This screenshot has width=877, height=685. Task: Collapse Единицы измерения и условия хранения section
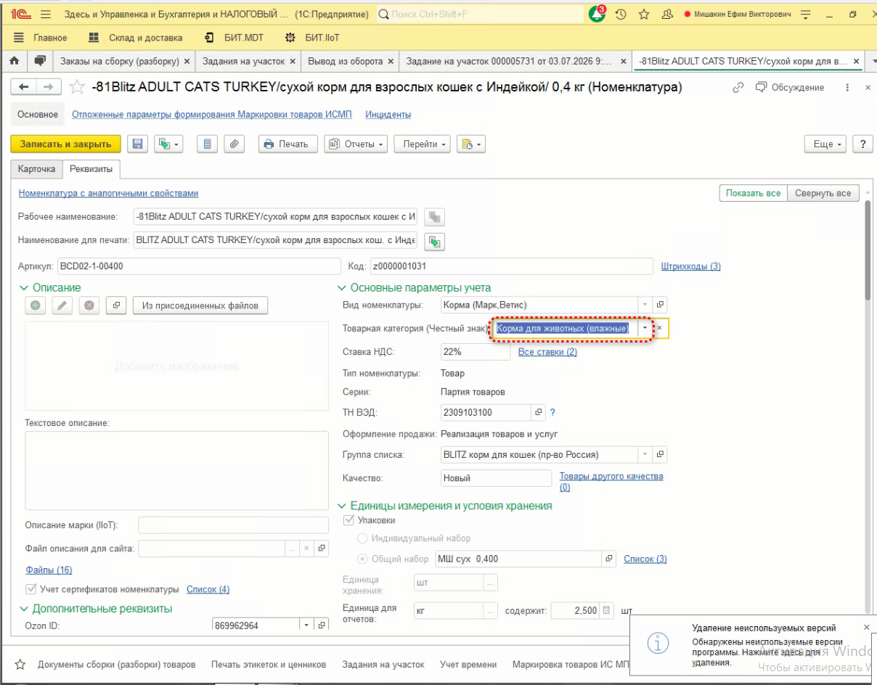point(343,506)
